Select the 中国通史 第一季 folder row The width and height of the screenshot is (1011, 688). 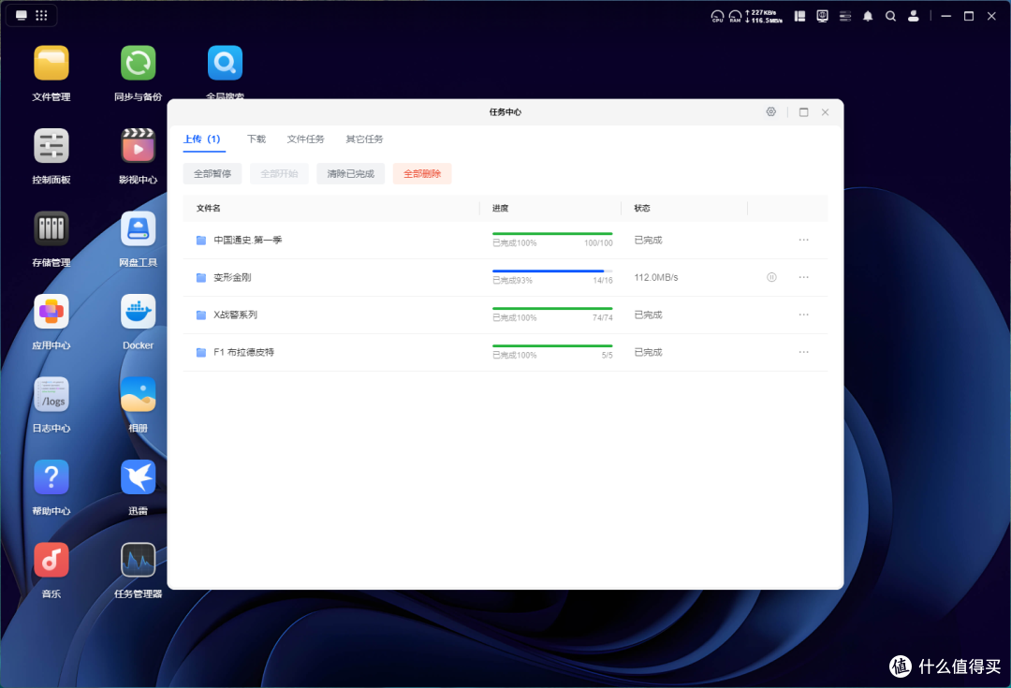(505, 240)
